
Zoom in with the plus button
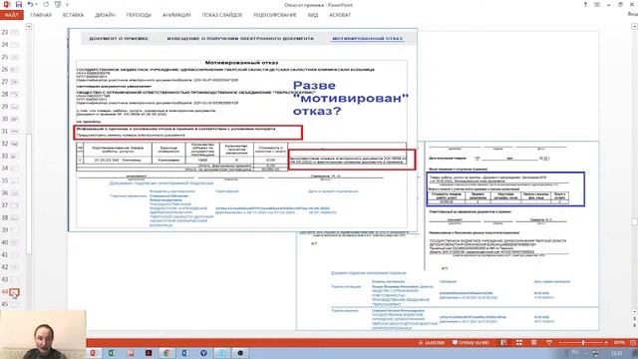(606, 343)
